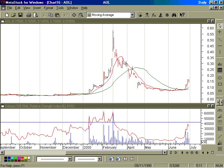Screen dimensions: 224x168
Task: Pick the cyan color swatch
Action: 12,158
